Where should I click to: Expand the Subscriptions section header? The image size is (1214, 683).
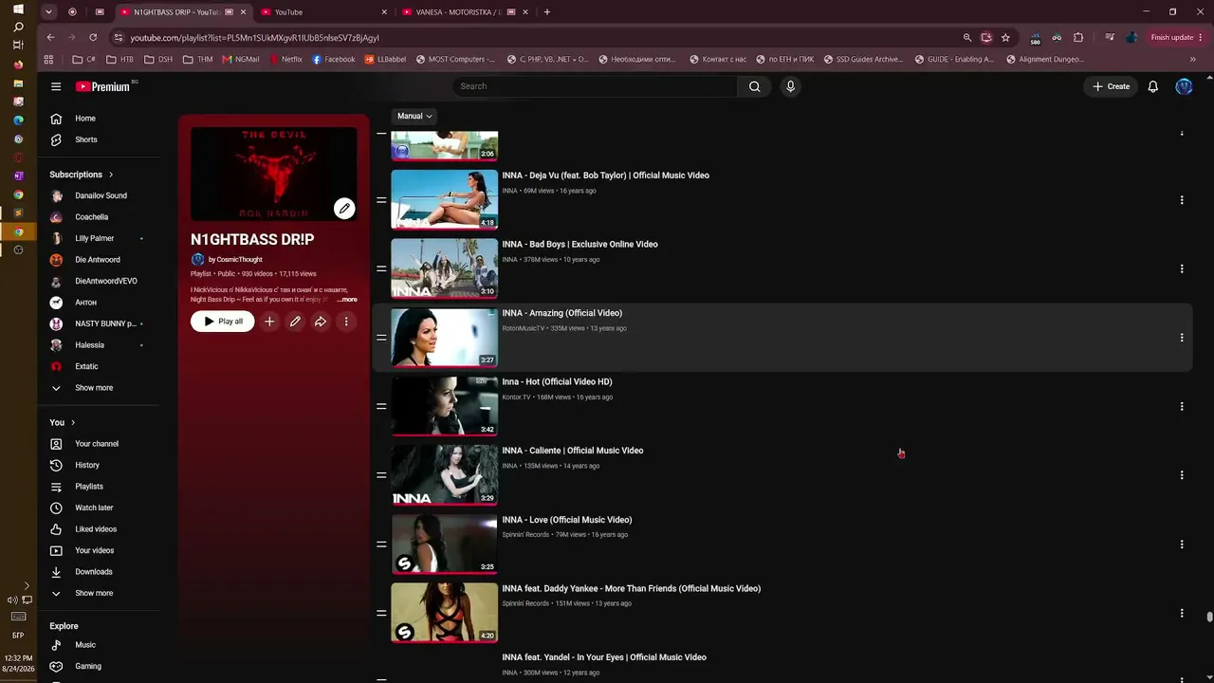[82, 175]
